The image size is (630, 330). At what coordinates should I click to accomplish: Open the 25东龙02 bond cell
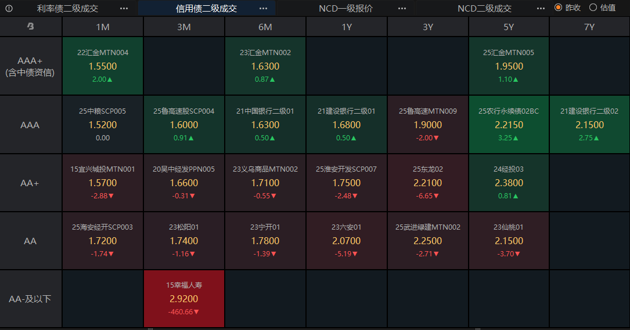click(428, 183)
